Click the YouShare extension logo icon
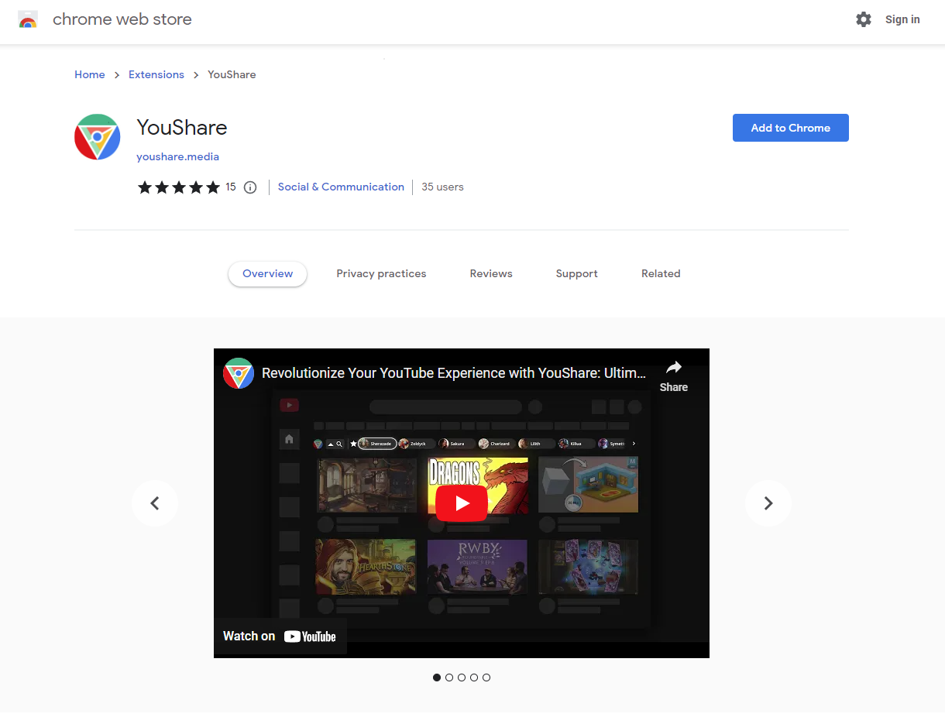 point(98,137)
